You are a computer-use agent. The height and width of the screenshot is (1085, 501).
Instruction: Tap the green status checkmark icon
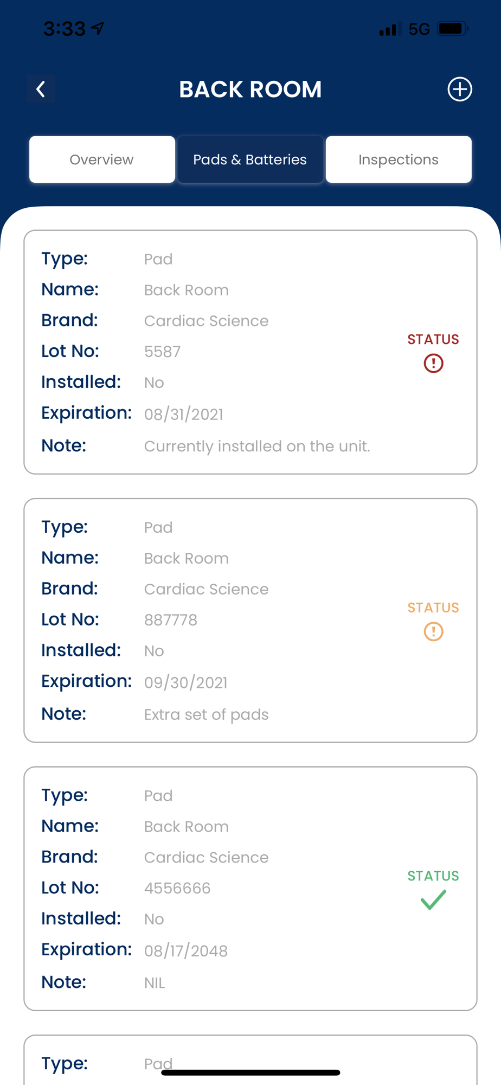[433, 900]
